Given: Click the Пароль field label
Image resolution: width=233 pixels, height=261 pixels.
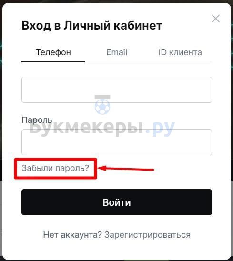Looking at the screenshot, I should [x=37, y=120].
